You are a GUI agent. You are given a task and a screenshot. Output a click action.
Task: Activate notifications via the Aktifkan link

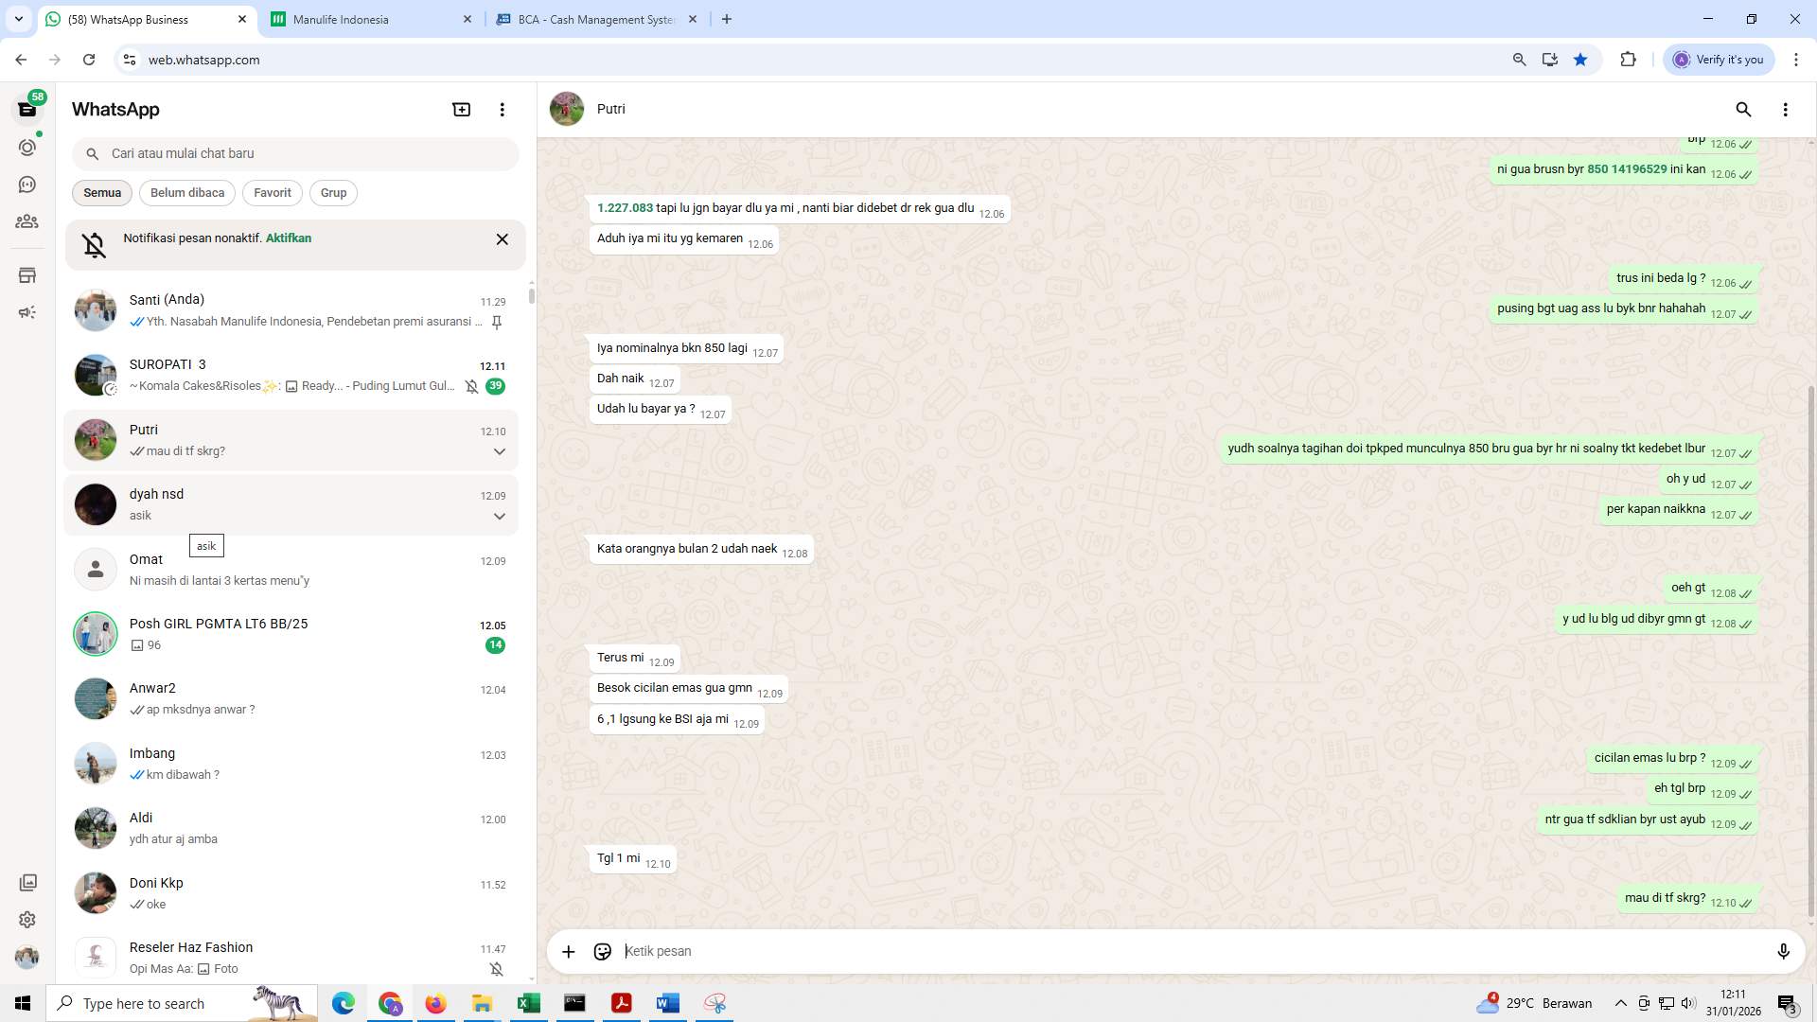tap(287, 238)
